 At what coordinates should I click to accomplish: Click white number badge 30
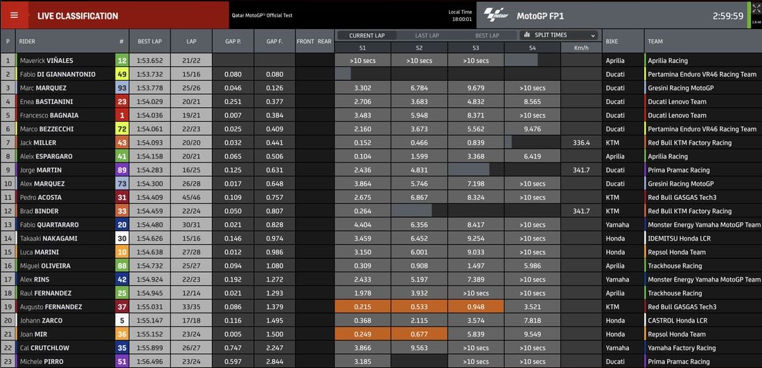[121, 239]
